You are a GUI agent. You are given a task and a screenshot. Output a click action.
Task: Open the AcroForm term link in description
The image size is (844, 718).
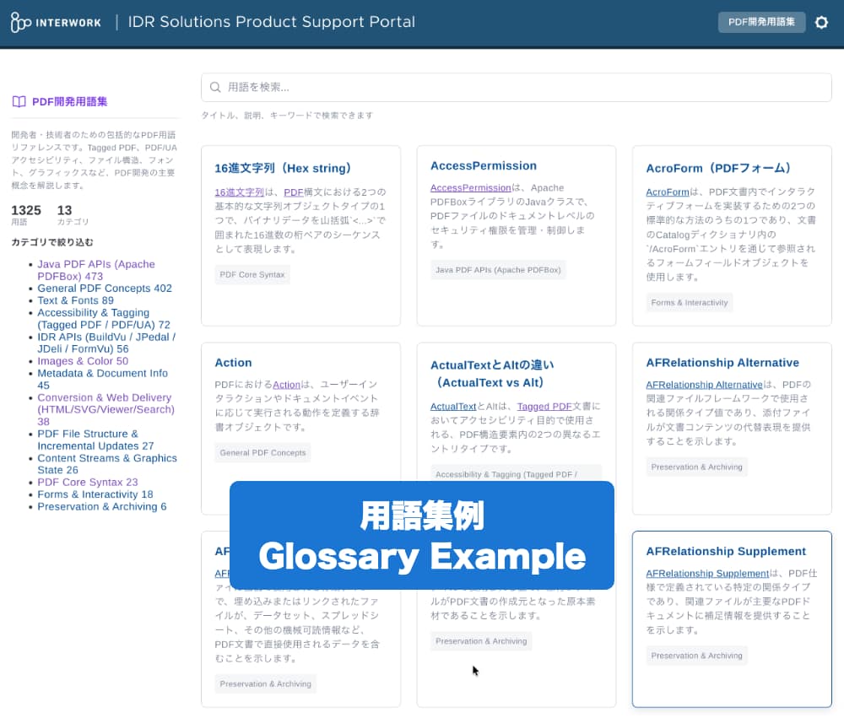[x=668, y=192]
